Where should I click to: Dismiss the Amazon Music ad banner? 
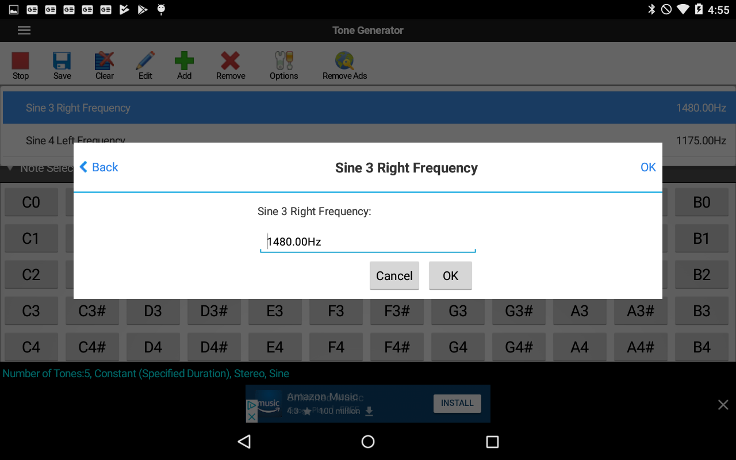[723, 404]
